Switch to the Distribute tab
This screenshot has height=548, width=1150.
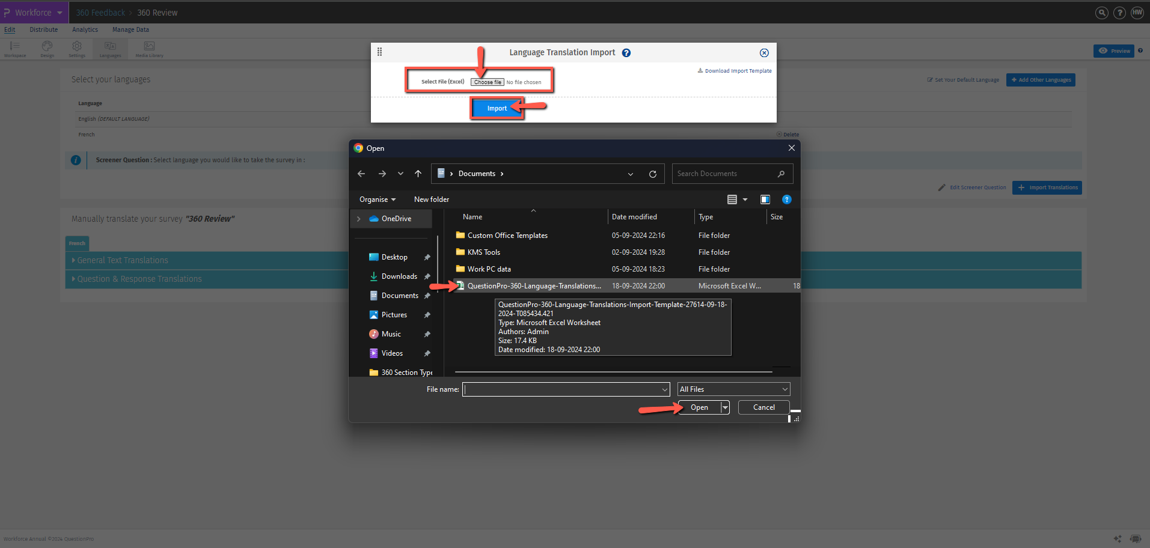click(43, 29)
